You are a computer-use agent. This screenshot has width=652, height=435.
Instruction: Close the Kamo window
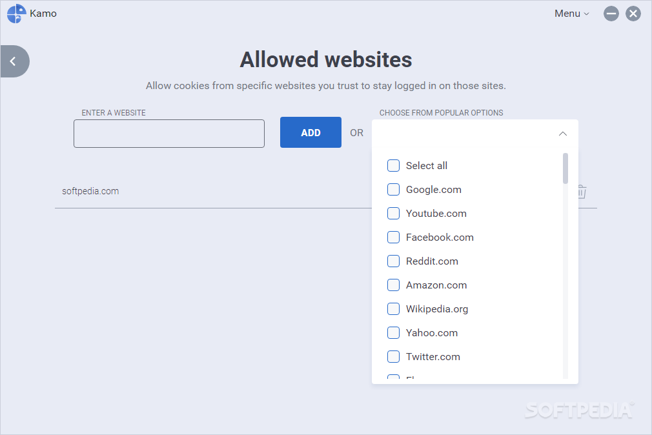coord(633,14)
